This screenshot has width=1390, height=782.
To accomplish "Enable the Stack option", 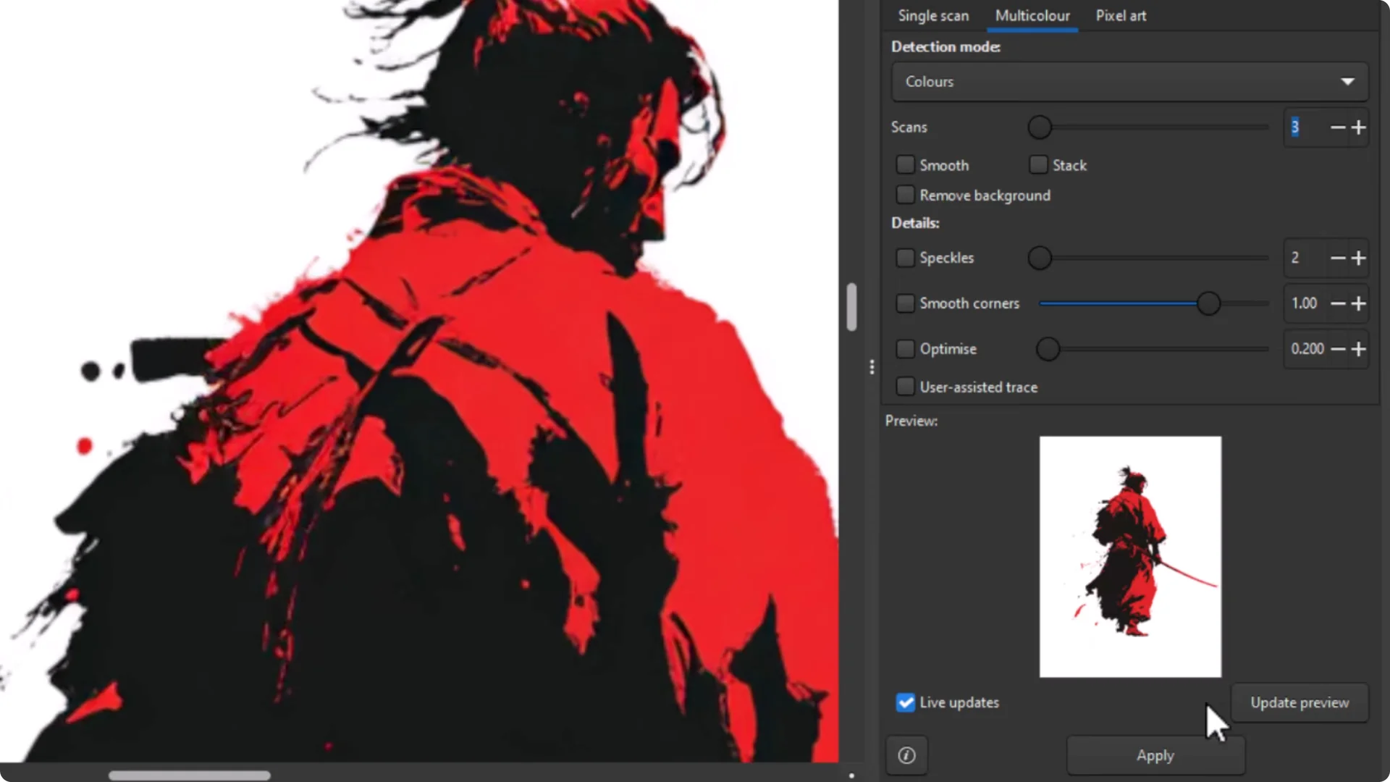I will pyautogui.click(x=1038, y=164).
